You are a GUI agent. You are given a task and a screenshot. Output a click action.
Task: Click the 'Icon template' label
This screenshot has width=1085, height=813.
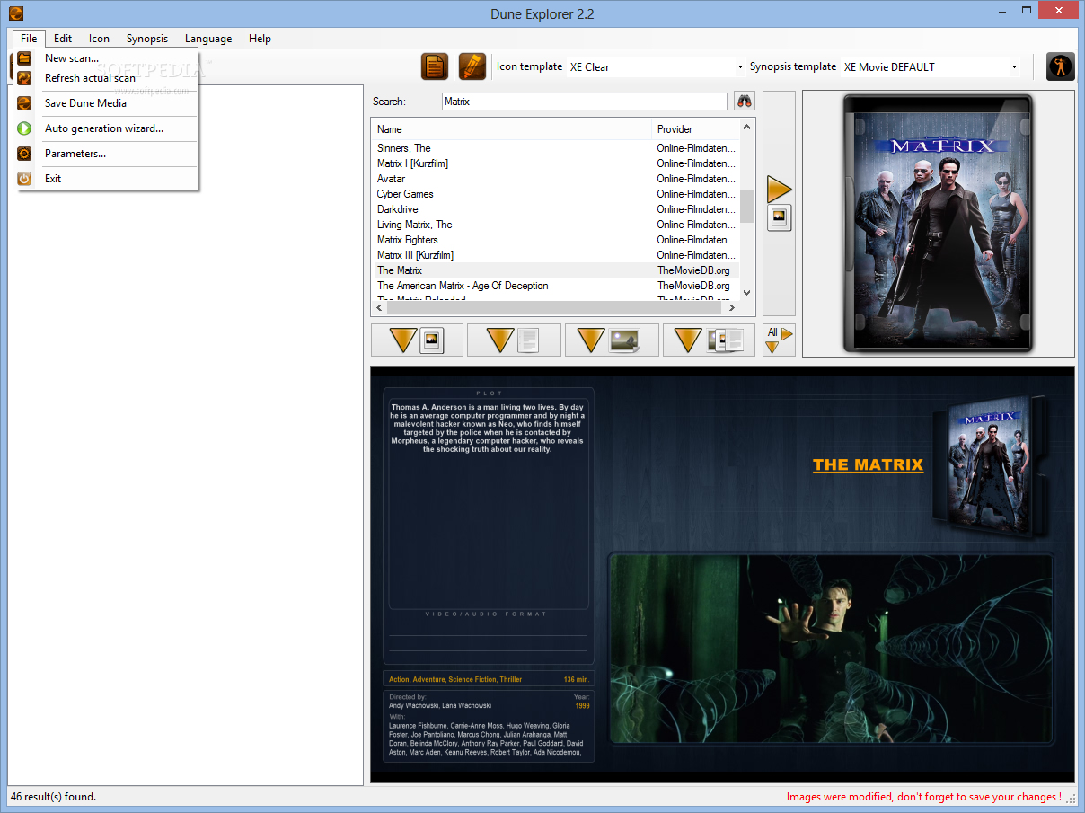pos(529,66)
